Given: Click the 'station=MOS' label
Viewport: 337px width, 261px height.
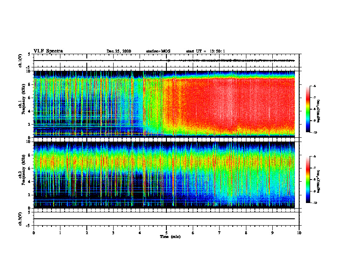Looking at the screenshot, I should tap(158, 51).
